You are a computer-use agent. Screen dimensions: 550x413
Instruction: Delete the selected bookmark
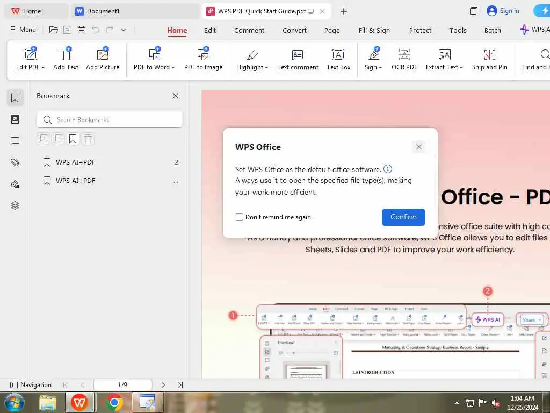coord(88,139)
